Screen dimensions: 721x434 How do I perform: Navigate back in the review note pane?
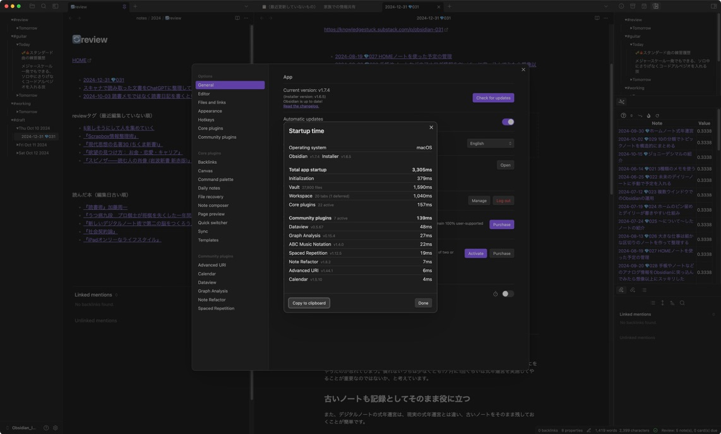tap(70, 18)
